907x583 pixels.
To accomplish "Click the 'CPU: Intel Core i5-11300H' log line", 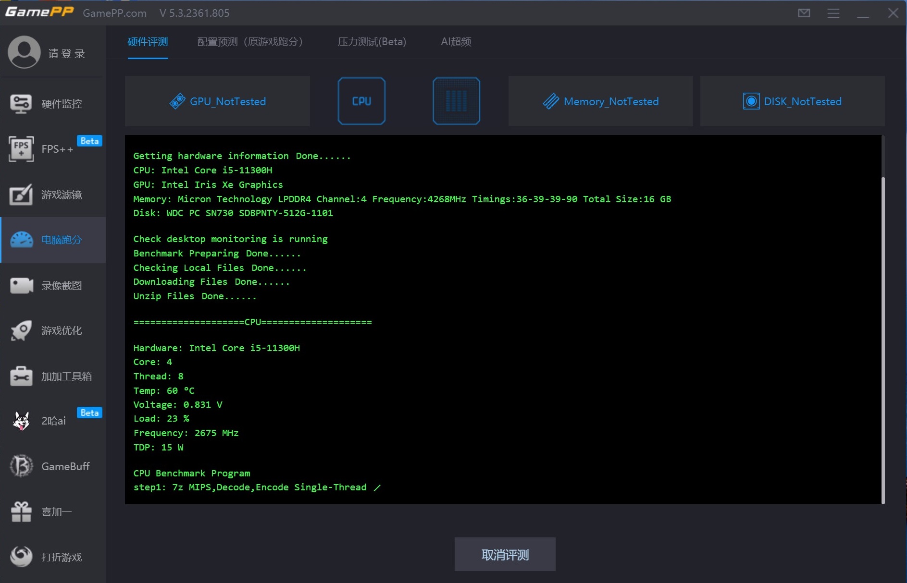I will [203, 170].
